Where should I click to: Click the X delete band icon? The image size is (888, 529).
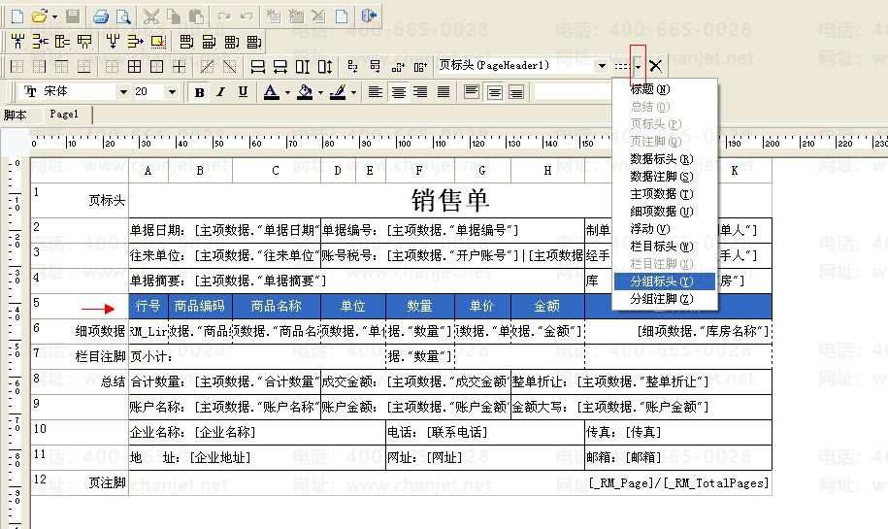(656, 66)
